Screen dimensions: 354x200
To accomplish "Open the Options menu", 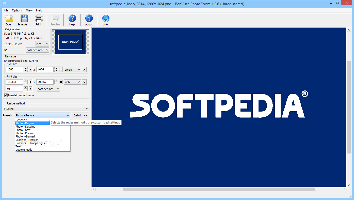I will [17, 10].
